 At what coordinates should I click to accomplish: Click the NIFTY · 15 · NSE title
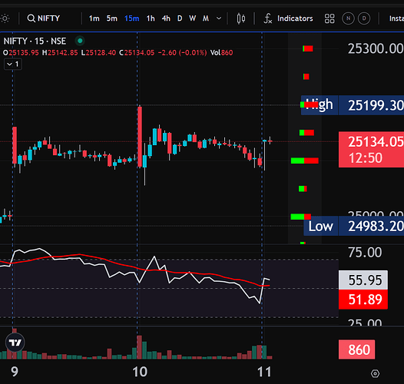(35, 41)
